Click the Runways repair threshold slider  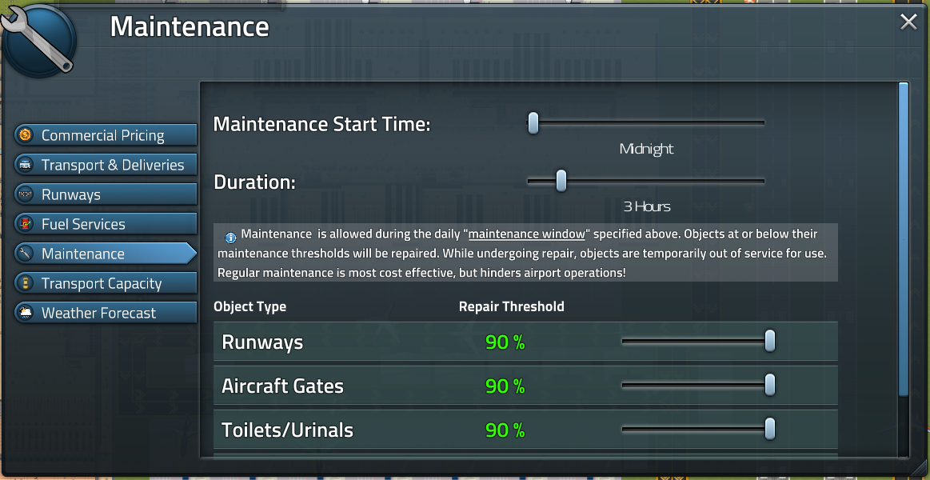click(x=769, y=342)
